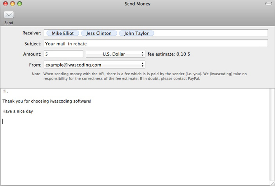Select the Mike Elliot recipient token

pos(63,33)
